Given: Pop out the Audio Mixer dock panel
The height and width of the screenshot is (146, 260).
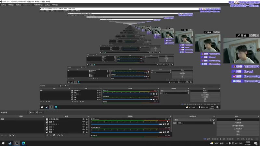Looking at the screenshot, I should pyautogui.click(x=170, y=116).
